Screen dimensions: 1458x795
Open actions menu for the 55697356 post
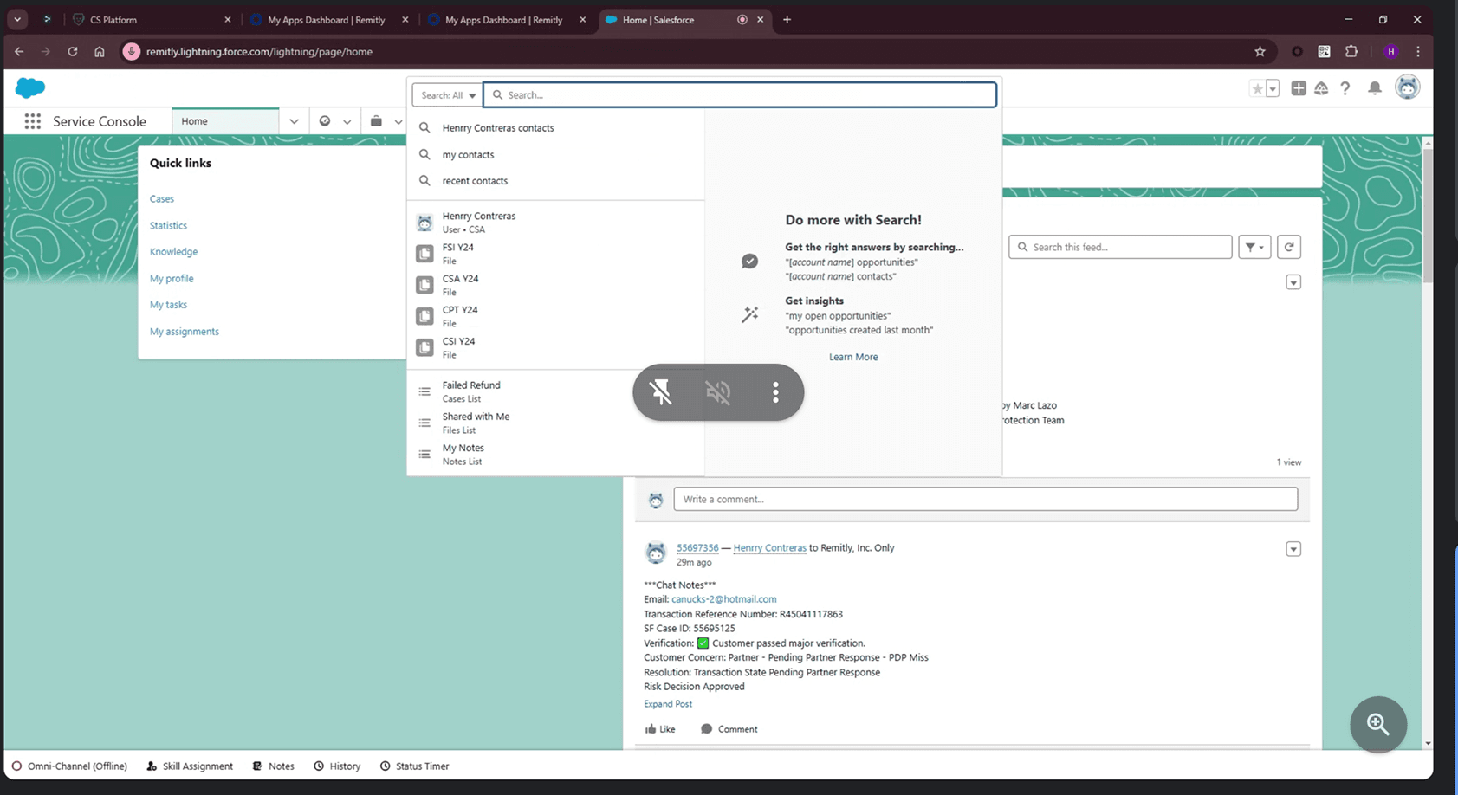click(1293, 549)
